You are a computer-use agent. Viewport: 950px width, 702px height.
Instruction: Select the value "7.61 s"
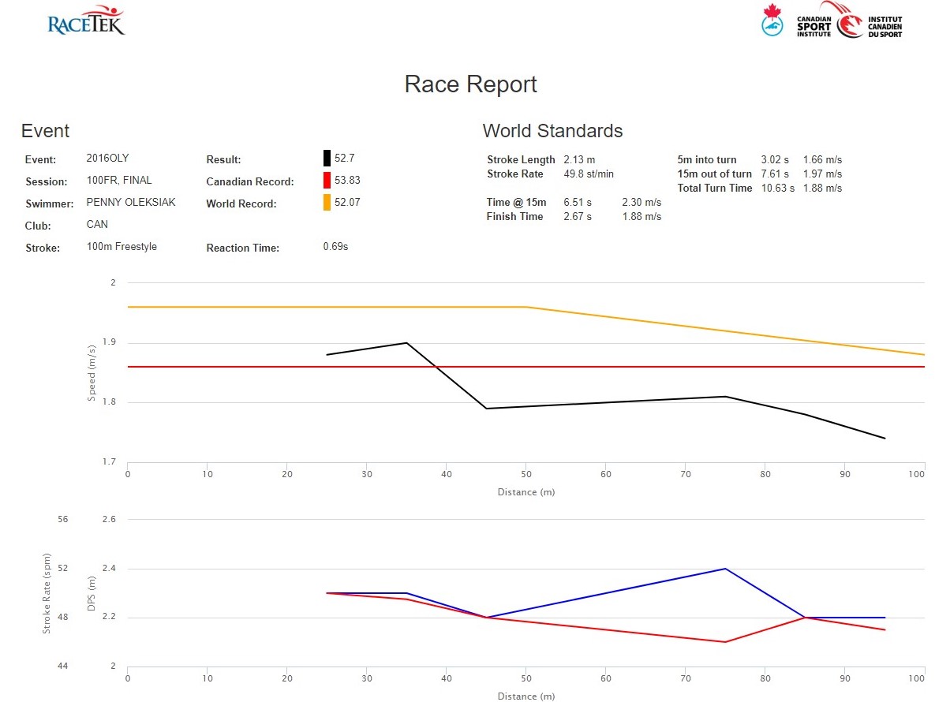click(x=775, y=174)
